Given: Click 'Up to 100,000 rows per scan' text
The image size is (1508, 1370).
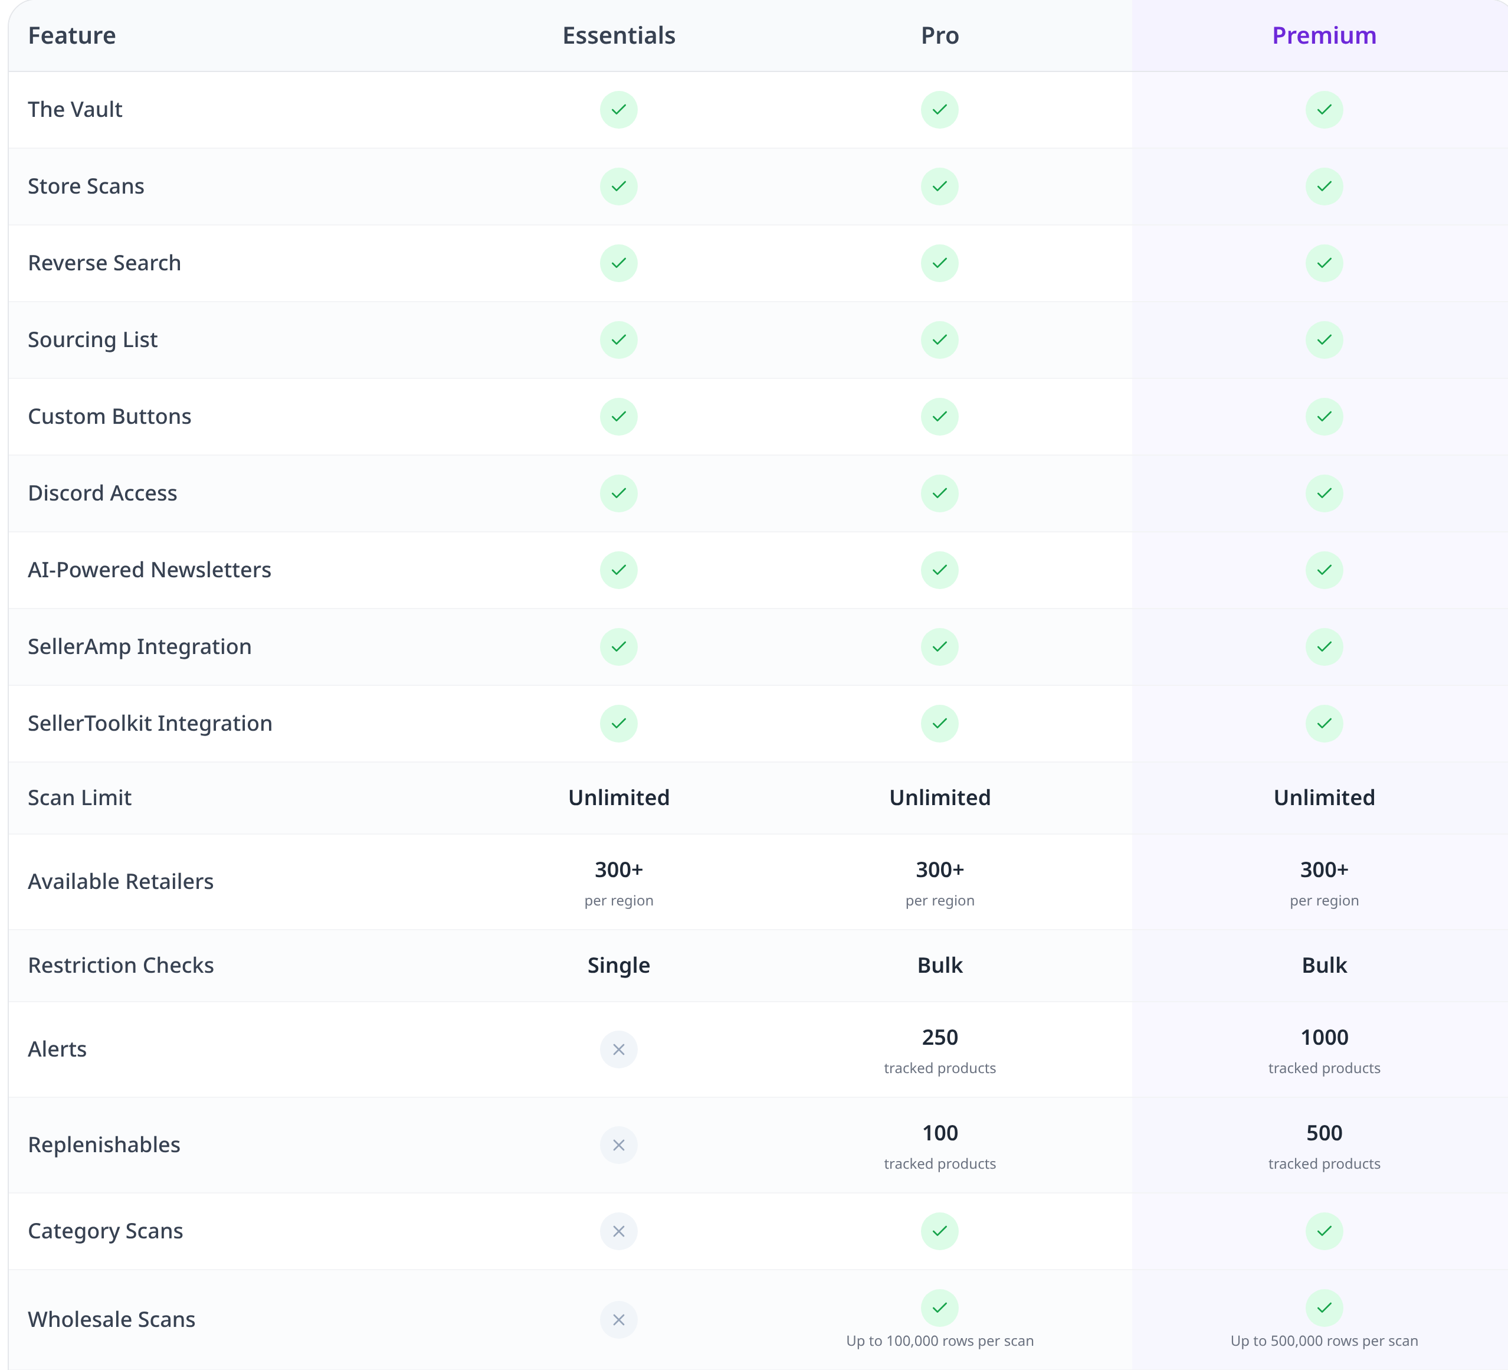Looking at the screenshot, I should pyautogui.click(x=939, y=1341).
